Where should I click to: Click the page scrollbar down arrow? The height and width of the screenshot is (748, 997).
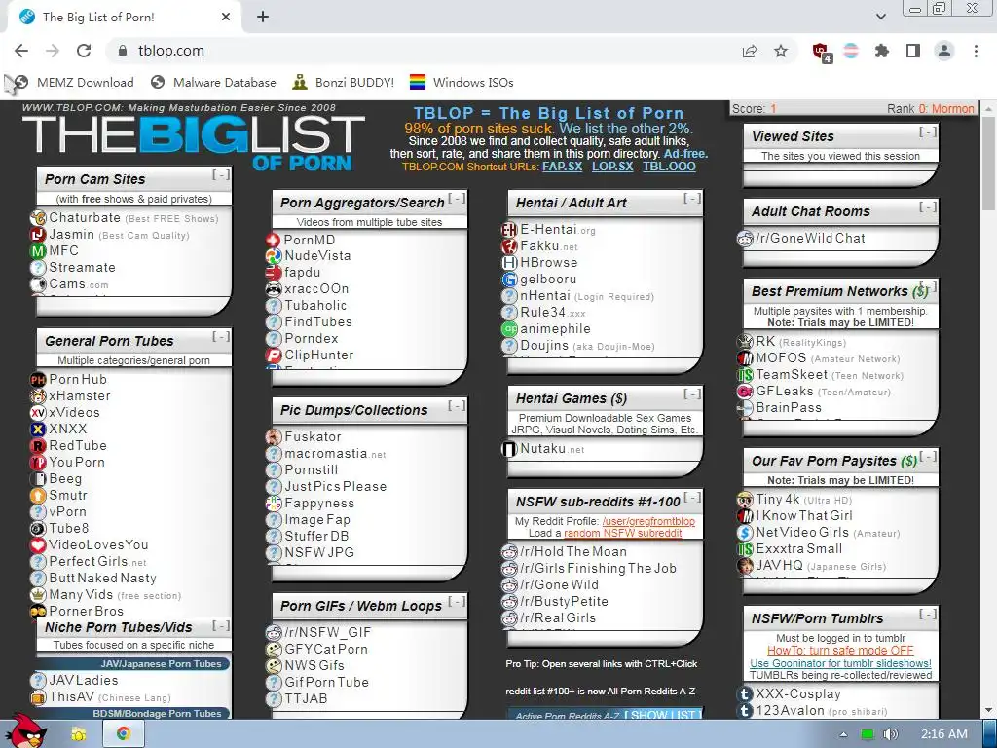(989, 710)
